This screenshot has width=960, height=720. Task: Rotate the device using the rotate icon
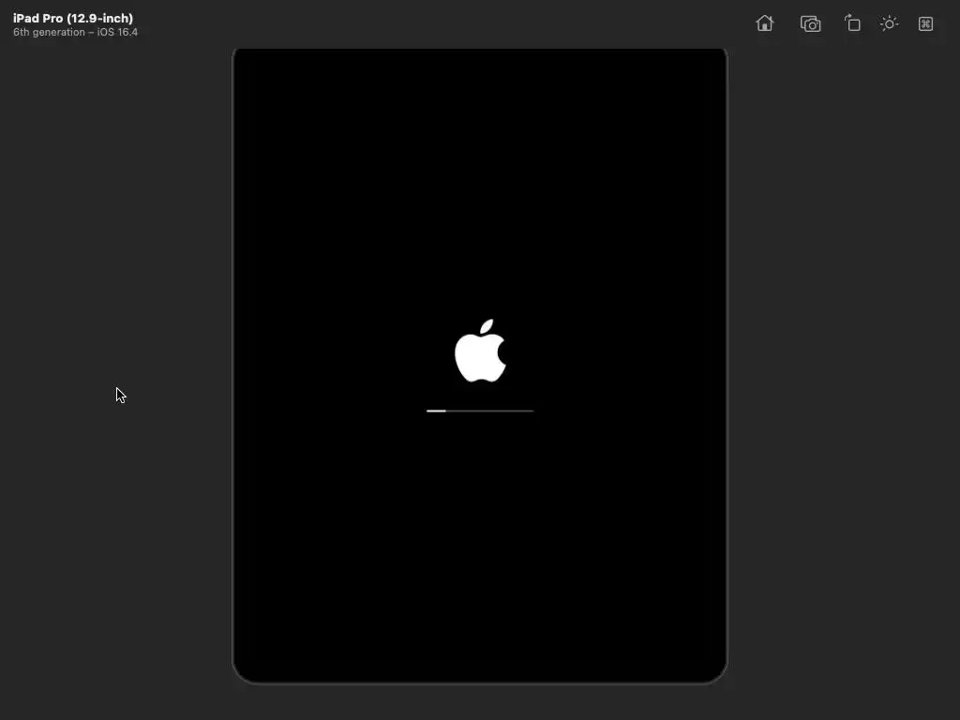point(852,23)
